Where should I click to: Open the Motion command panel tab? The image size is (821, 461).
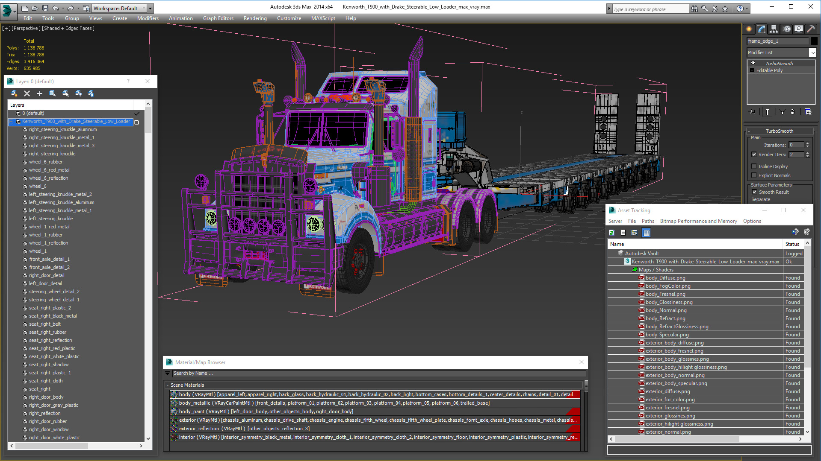pyautogui.click(x=787, y=29)
